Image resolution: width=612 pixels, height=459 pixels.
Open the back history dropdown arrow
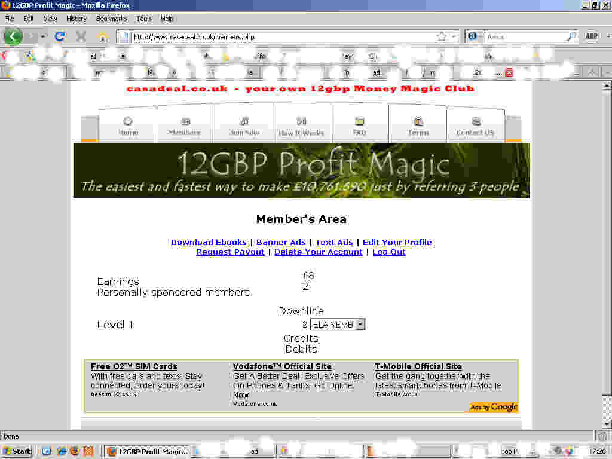43,36
